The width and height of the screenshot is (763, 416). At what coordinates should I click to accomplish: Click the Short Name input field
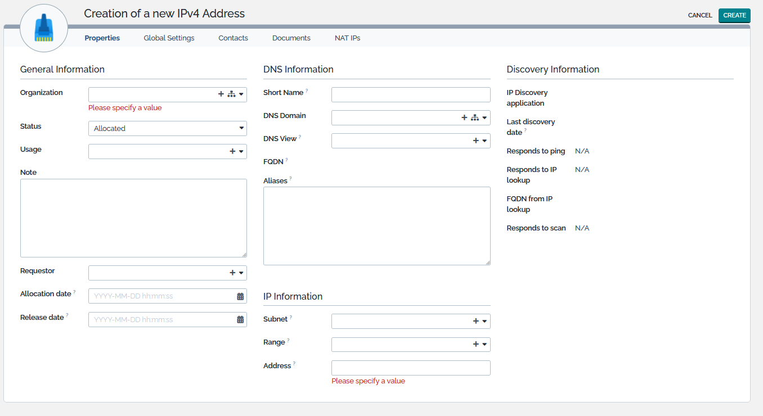(x=411, y=94)
